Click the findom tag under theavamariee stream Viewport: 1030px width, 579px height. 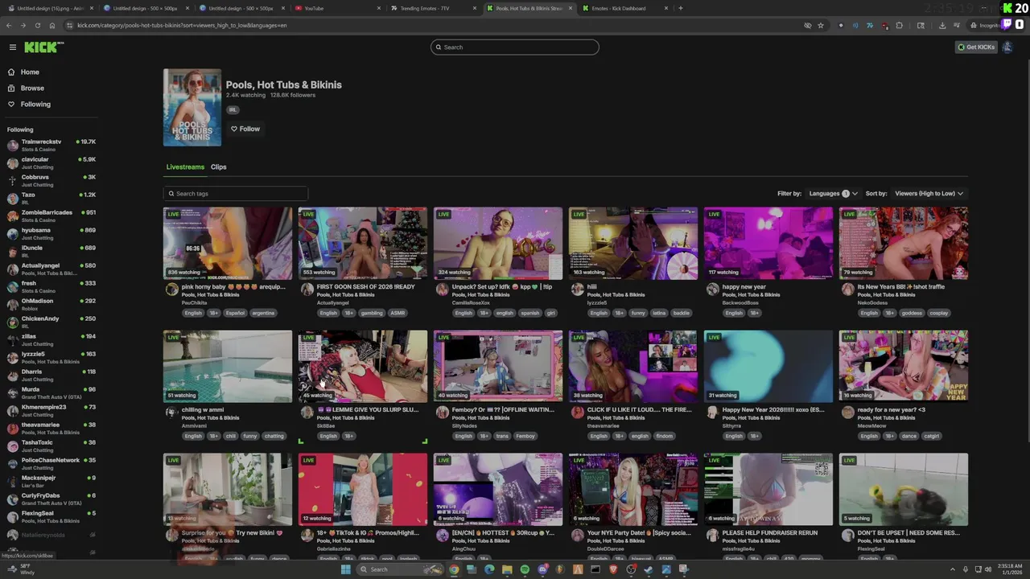(x=665, y=436)
